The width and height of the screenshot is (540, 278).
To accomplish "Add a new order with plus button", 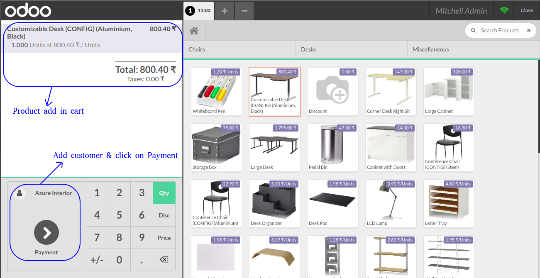I will click(x=225, y=11).
